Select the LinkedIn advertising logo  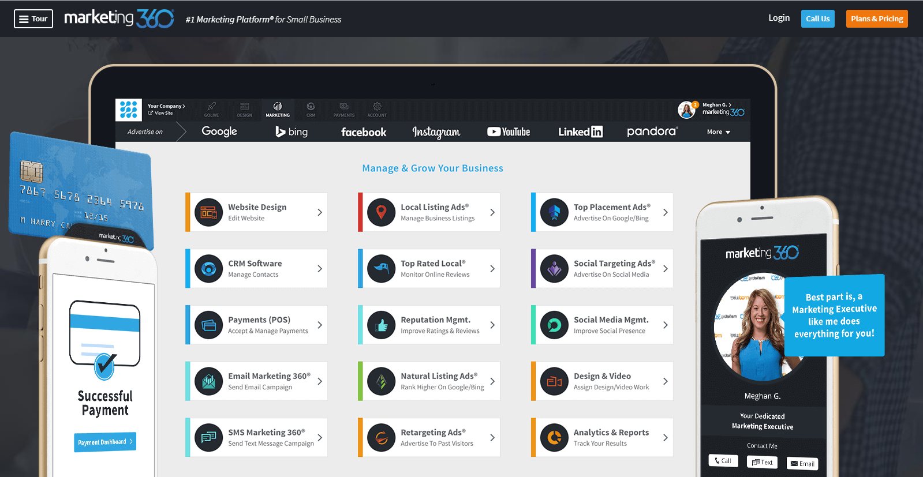point(580,132)
